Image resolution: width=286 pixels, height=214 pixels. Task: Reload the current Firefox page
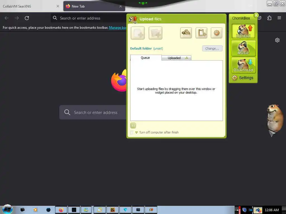[27, 18]
